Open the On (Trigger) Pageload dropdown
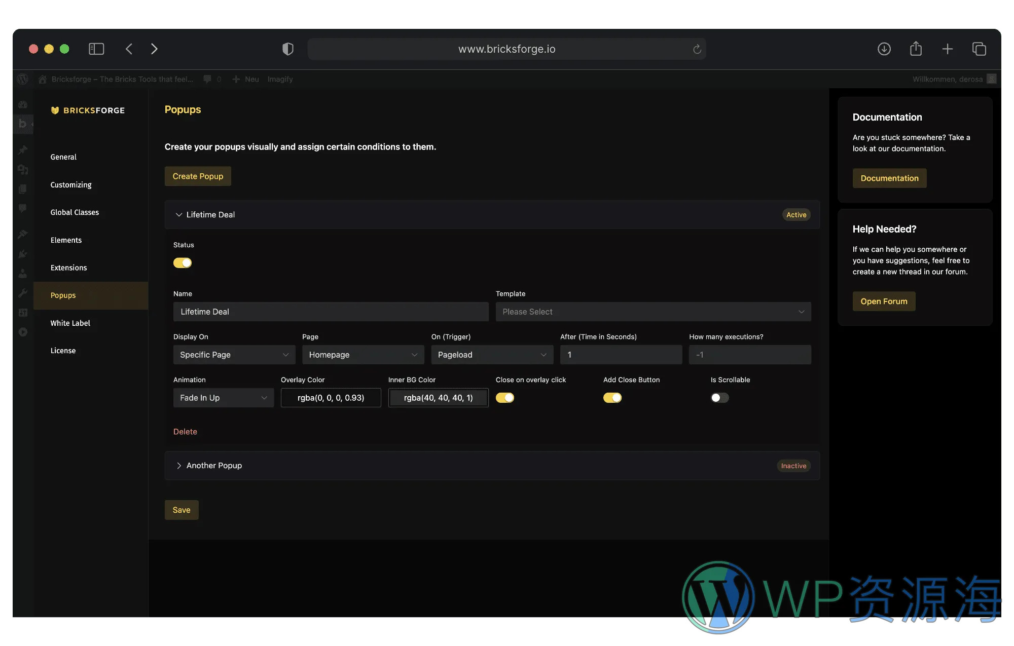1014x646 pixels. pyautogui.click(x=492, y=355)
